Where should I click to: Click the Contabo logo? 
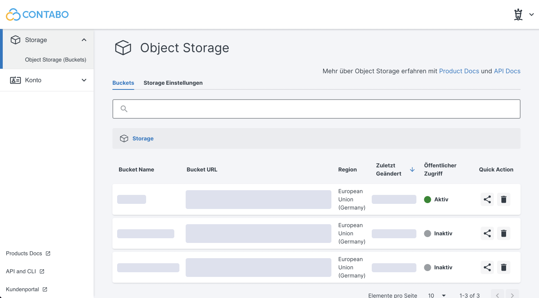tap(37, 14)
